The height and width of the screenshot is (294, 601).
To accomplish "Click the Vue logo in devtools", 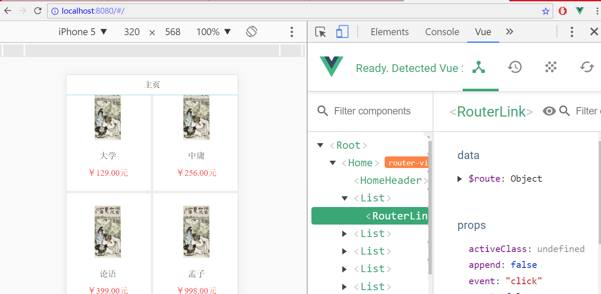I will click(331, 66).
